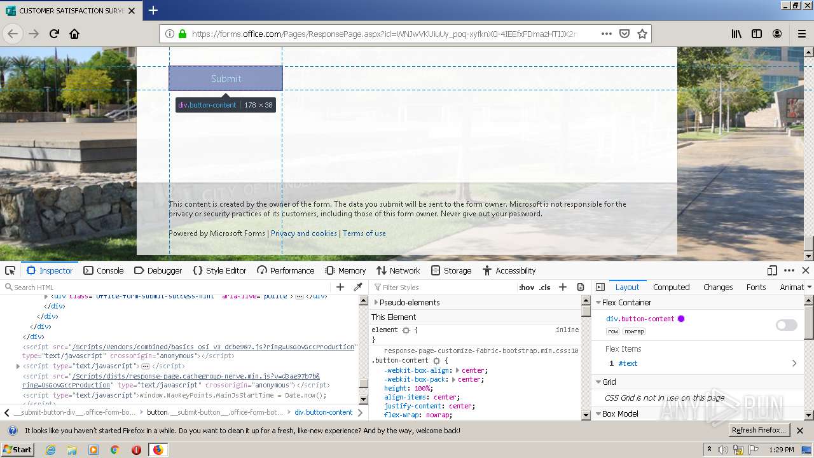The width and height of the screenshot is (814, 458).
Task: Open a new browser tab
Action: pos(153,10)
